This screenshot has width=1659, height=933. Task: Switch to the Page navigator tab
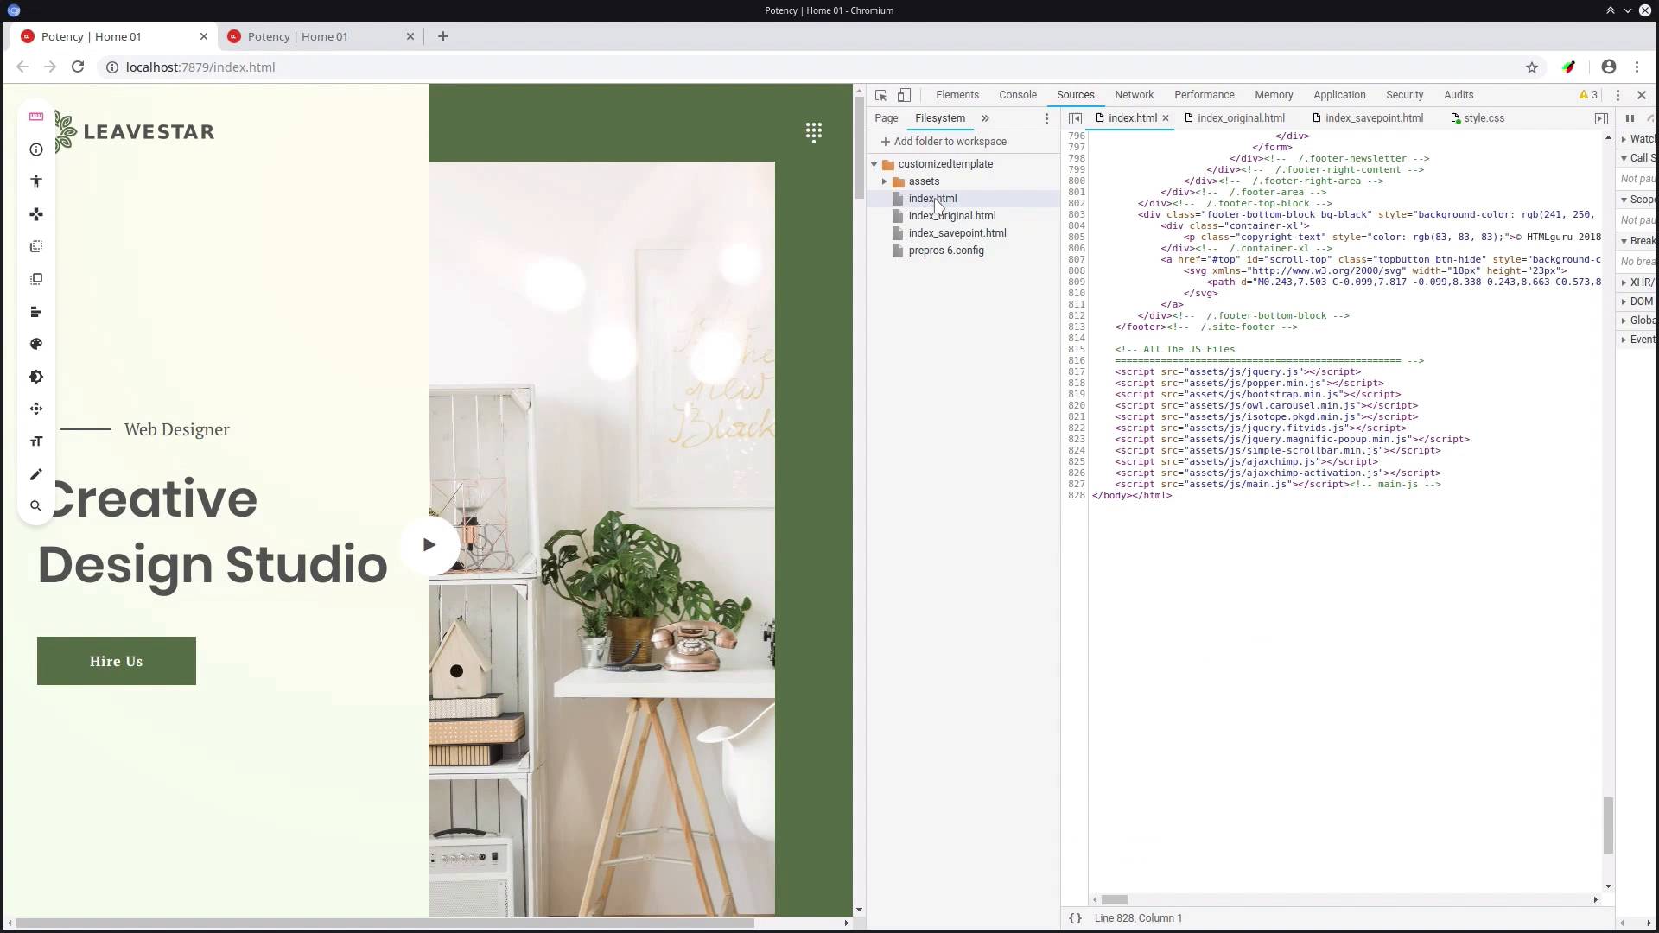pyautogui.click(x=886, y=118)
